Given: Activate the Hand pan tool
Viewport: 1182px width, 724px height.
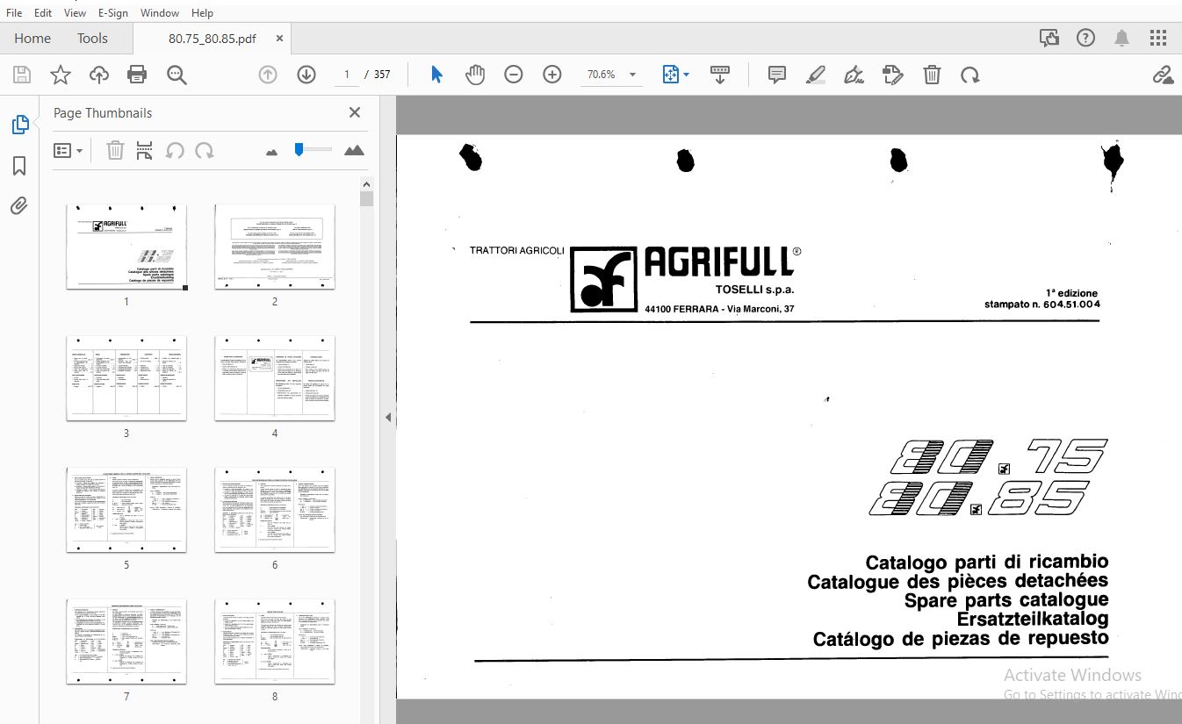Looking at the screenshot, I should (x=475, y=75).
